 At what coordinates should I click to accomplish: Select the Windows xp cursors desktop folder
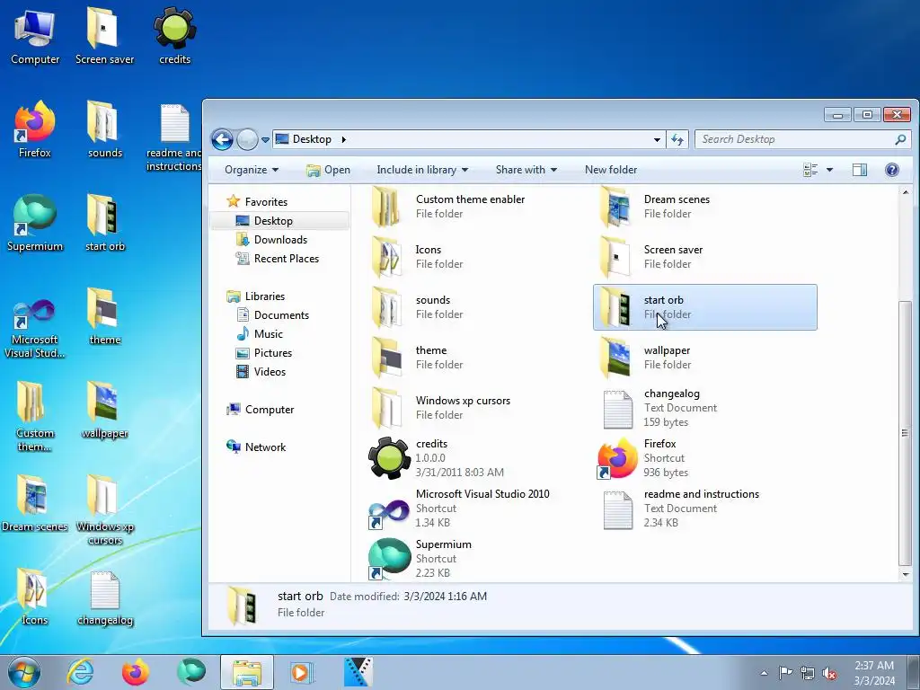click(104, 510)
